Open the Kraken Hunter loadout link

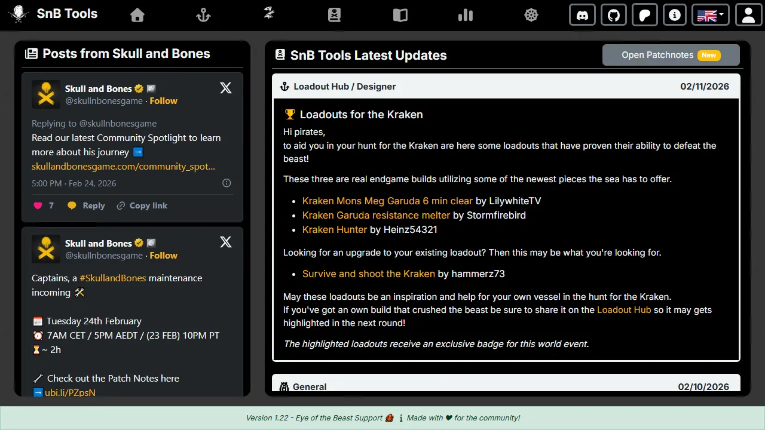pyautogui.click(x=334, y=229)
